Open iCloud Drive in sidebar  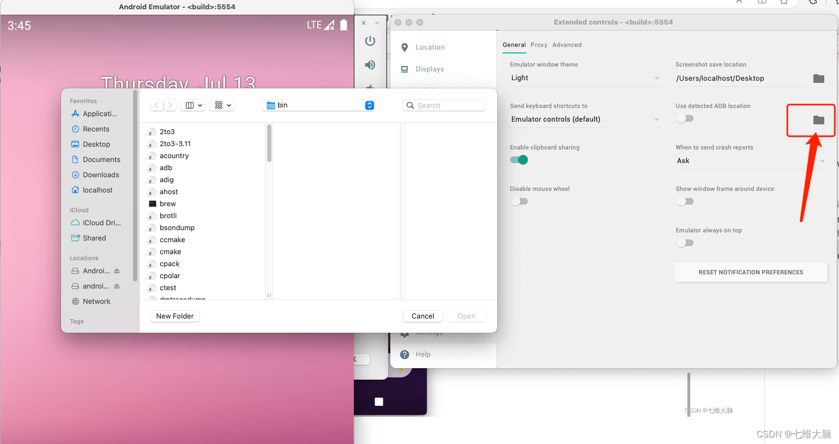point(96,223)
